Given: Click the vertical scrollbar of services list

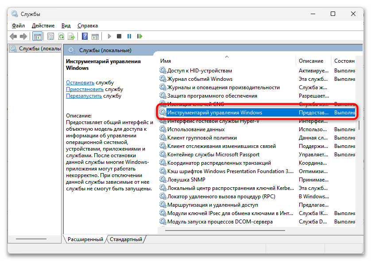Looking at the screenshot, I should pos(359,125).
